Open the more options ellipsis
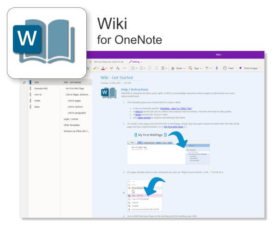The width and height of the screenshot is (277, 226). (x=125, y=68)
